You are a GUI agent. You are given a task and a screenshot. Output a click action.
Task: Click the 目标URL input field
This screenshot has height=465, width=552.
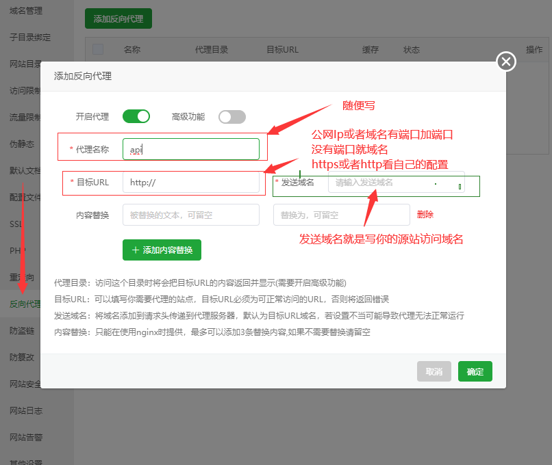[190, 182]
